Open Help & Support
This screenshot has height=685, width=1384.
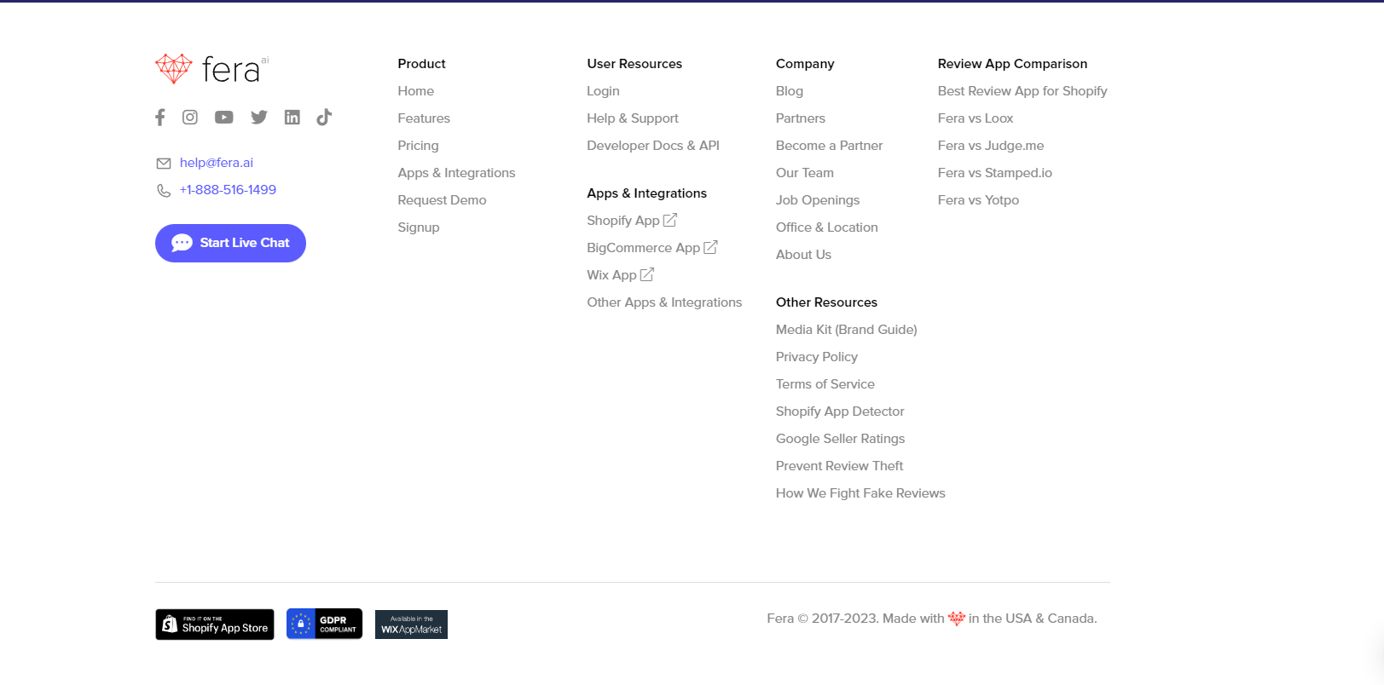tap(633, 118)
